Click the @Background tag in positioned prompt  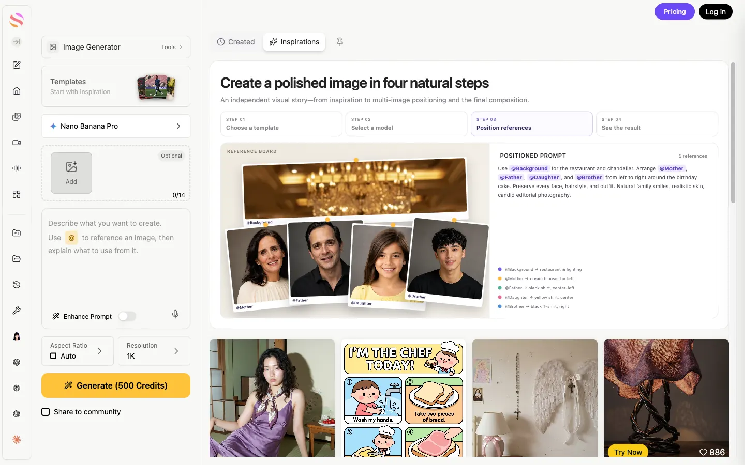tap(529, 168)
